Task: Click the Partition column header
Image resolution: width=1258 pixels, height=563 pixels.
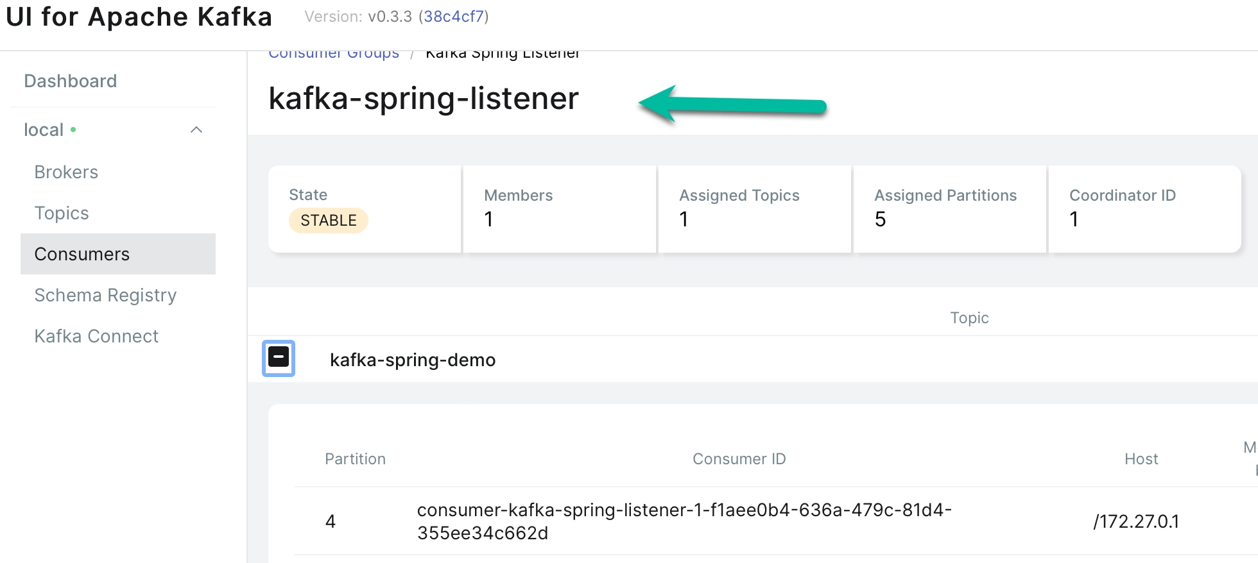Action: [355, 459]
